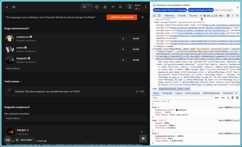Viewport: 242px width, 147px height.
Task: Show more Styles pane tabs
Action: click(236, 93)
